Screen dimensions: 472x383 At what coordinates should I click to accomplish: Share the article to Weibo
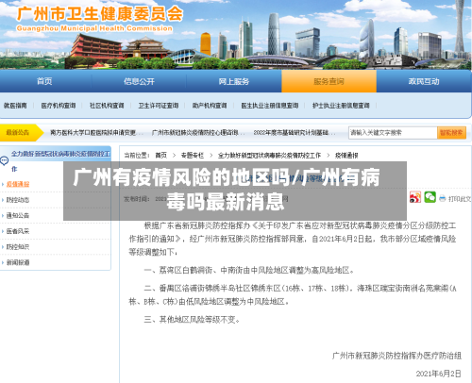coord(415,197)
